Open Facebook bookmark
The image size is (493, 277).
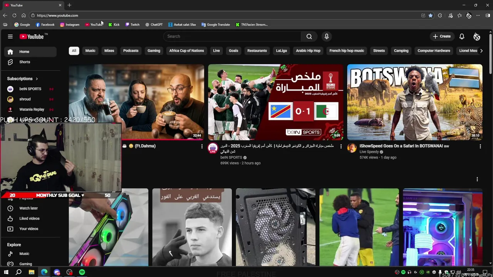(x=45, y=25)
